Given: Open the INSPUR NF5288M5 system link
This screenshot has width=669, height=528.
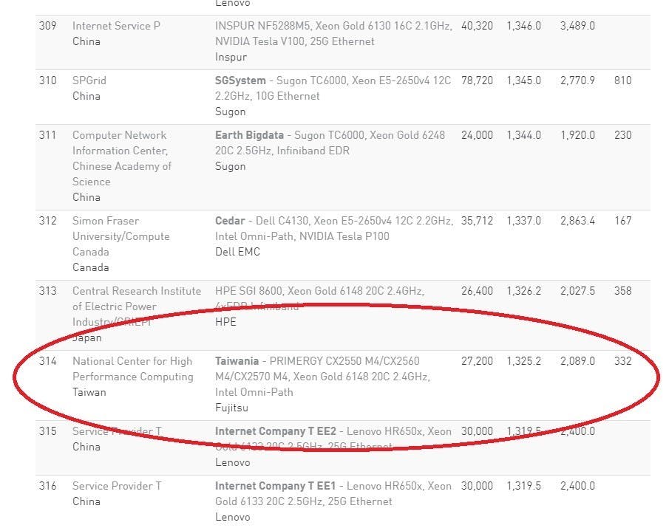Looking at the screenshot, I should pos(333,33).
